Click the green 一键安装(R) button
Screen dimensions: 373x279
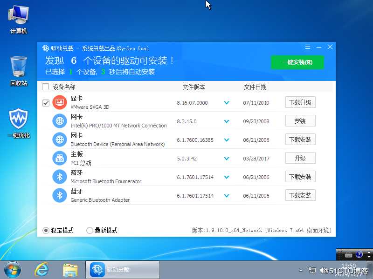297,62
